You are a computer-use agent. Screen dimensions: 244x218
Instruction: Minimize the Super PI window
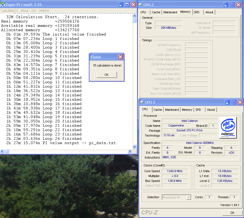121,5
